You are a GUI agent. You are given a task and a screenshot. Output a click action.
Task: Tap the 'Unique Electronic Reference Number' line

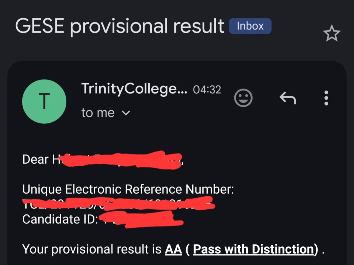point(128,189)
